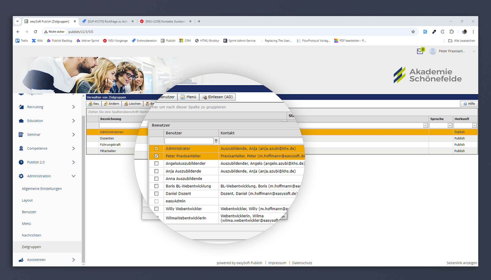Click the Benutzer column filter input

pyautogui.click(x=189, y=141)
